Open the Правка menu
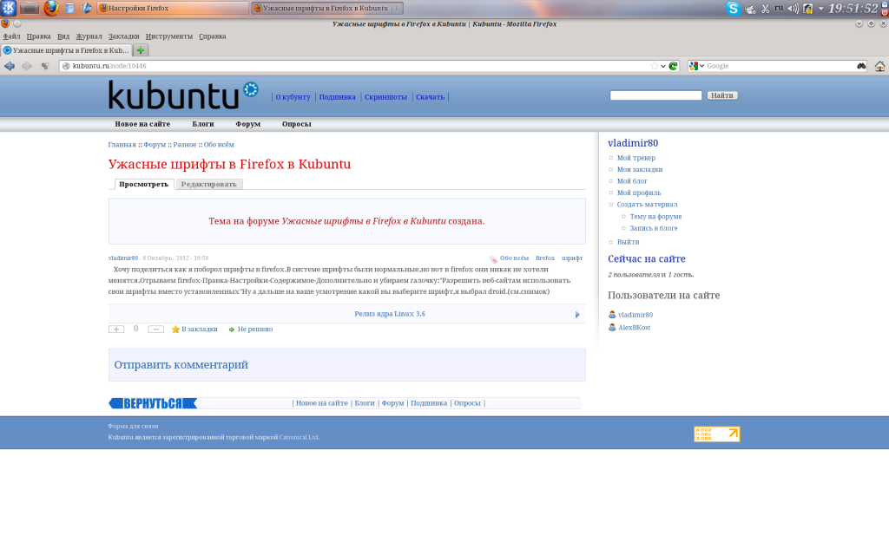The width and height of the screenshot is (889, 555). click(38, 36)
